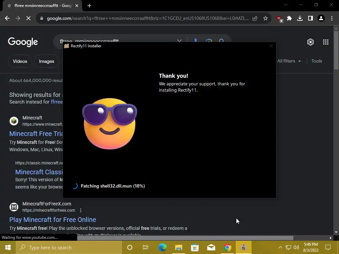The width and height of the screenshot is (339, 254).
Task: Switch to Chrome taskbar icon
Action: point(227,247)
